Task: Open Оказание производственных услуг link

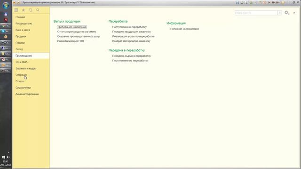Action: click(79, 36)
